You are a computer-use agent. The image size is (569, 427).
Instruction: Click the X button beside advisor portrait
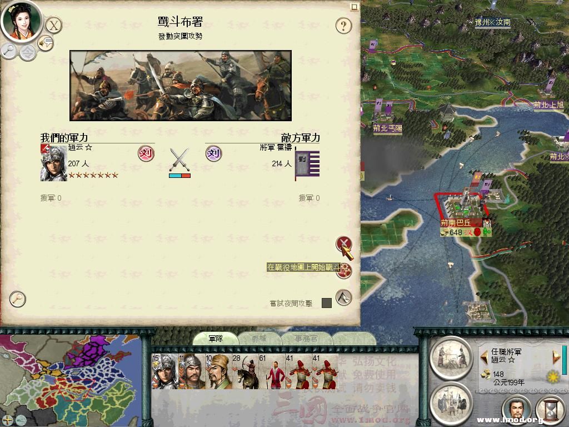click(54, 26)
